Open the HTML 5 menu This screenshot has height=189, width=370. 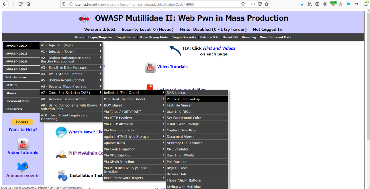21,85
